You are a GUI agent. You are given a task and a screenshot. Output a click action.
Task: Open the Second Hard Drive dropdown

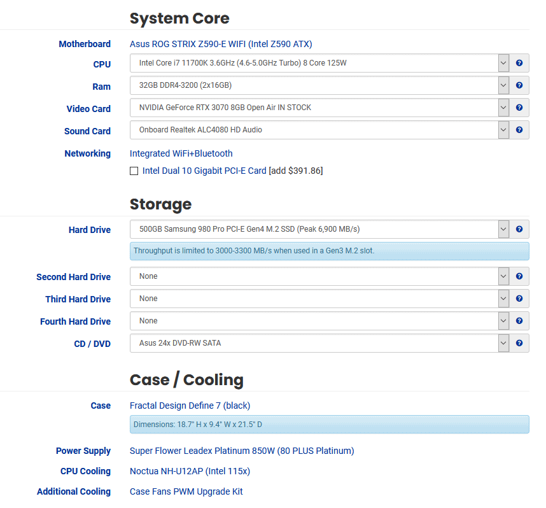click(x=319, y=276)
